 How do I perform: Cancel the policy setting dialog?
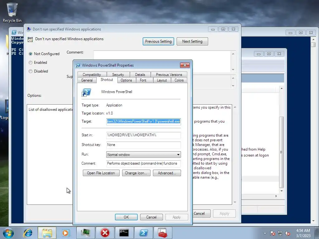click(x=201, y=213)
